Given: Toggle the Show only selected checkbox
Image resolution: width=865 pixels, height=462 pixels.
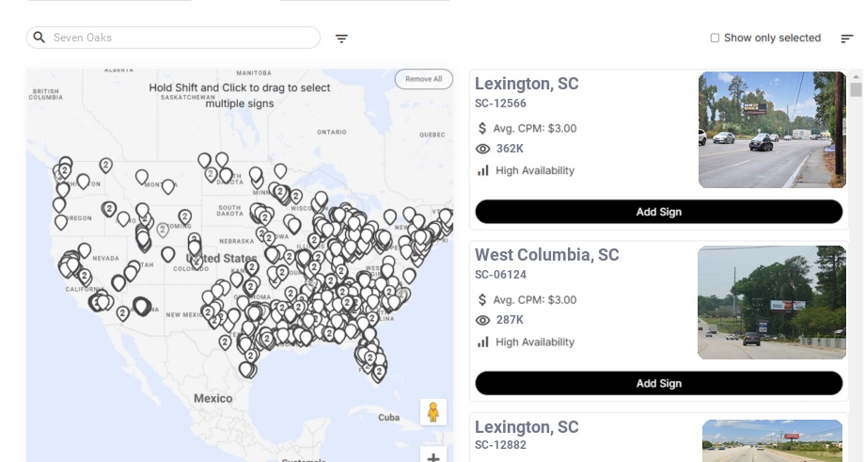Looking at the screenshot, I should tap(715, 39).
